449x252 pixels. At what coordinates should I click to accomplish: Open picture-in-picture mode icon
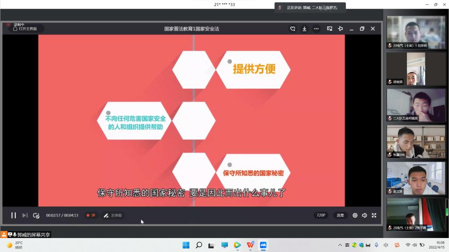329,28
